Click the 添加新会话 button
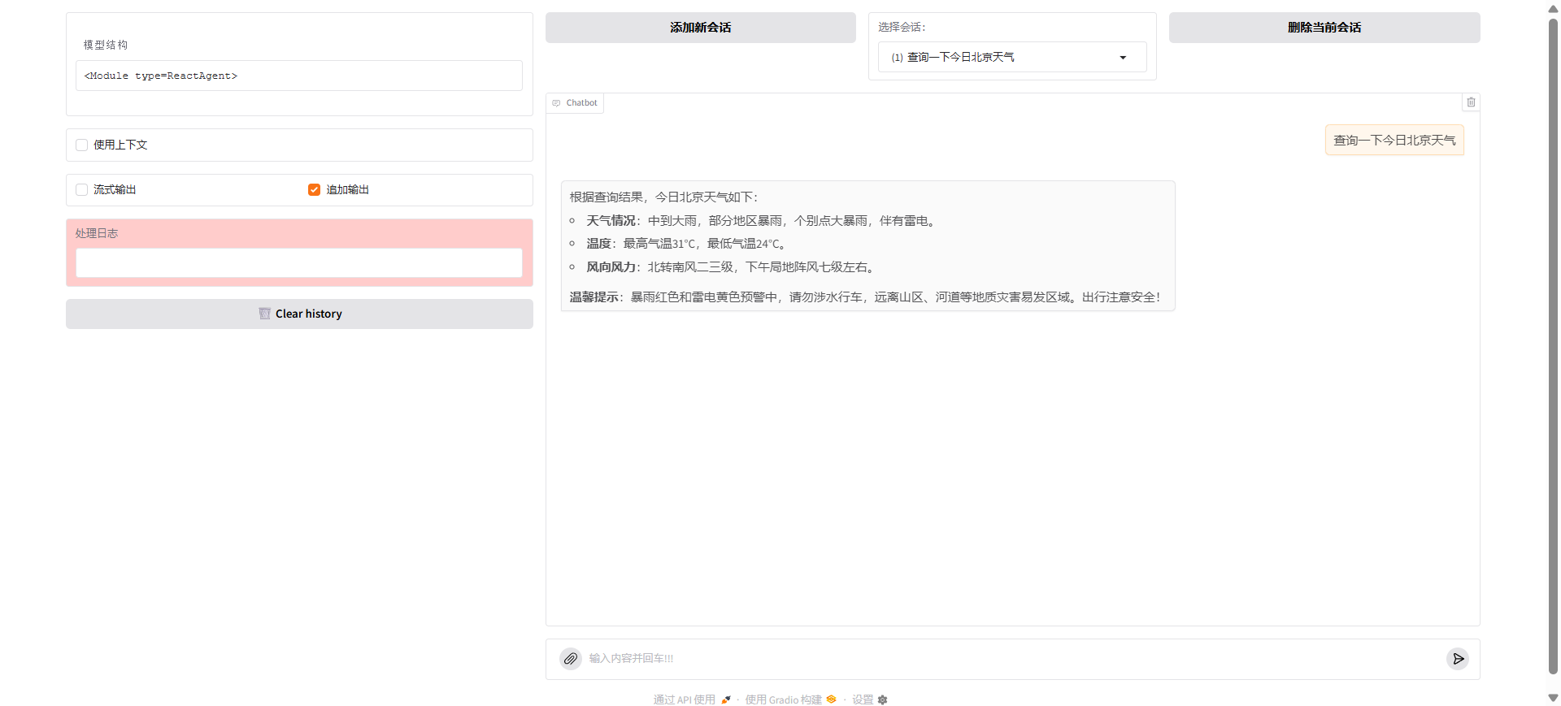This screenshot has width=1561, height=706. coord(701,28)
